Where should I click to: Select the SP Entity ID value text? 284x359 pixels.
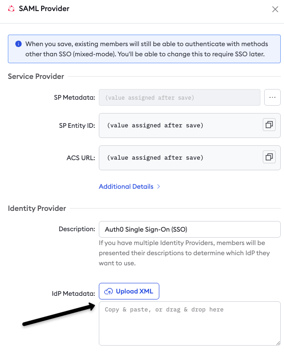pyautogui.click(x=155, y=126)
